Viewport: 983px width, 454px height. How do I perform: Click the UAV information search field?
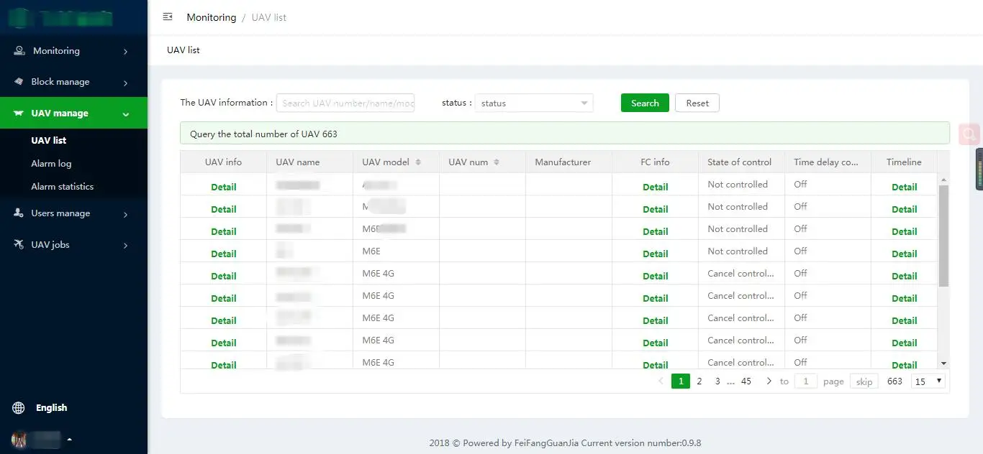[345, 103]
